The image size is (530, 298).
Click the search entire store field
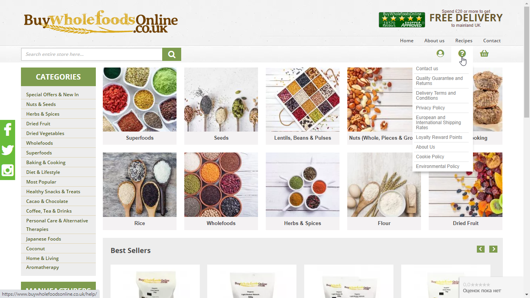pos(92,54)
